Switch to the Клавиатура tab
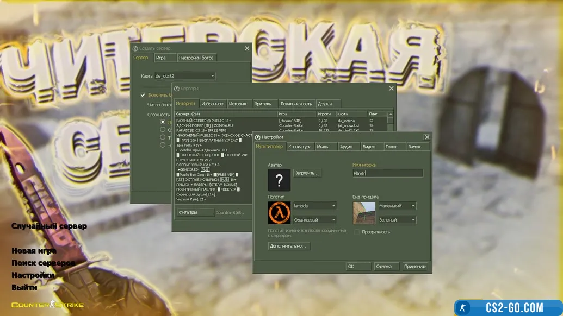563x316 pixels. click(300, 147)
